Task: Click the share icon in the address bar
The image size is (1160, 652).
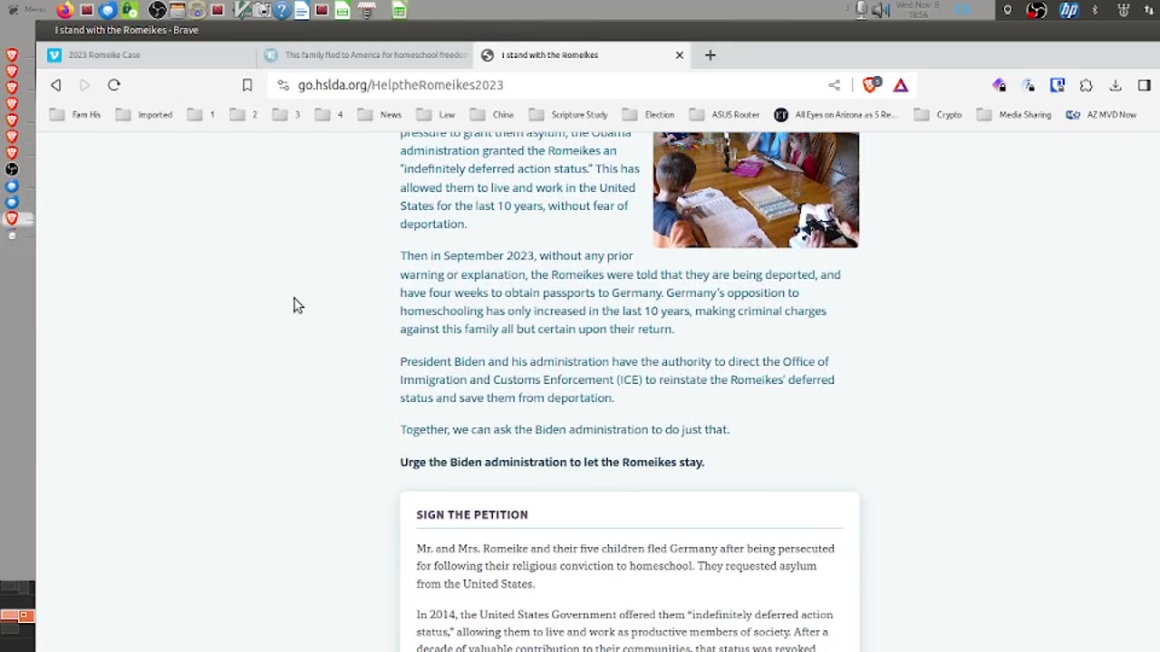Action: (x=834, y=85)
